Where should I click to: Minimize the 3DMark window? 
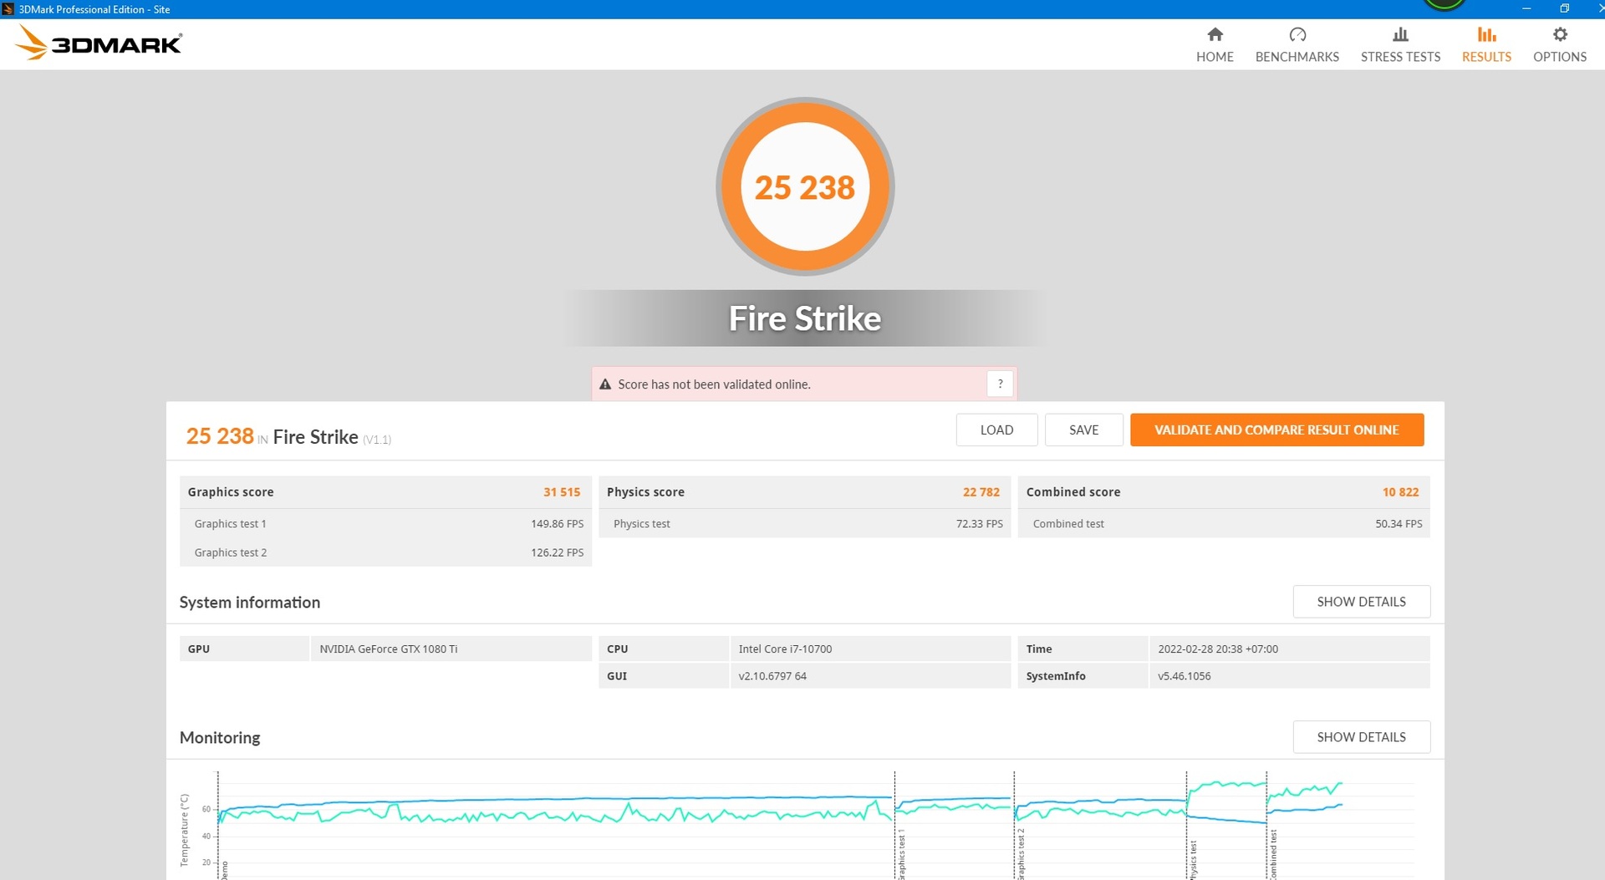pyautogui.click(x=1526, y=8)
